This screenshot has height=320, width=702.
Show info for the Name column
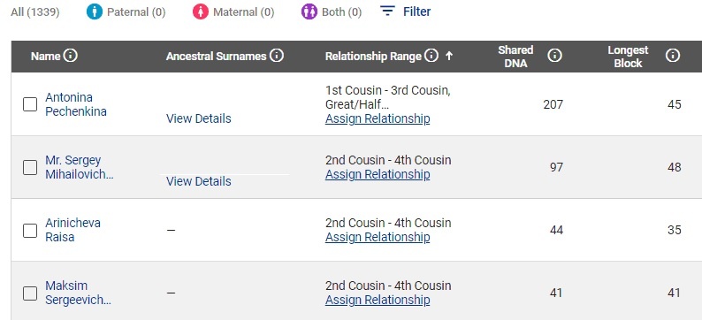pyautogui.click(x=71, y=56)
